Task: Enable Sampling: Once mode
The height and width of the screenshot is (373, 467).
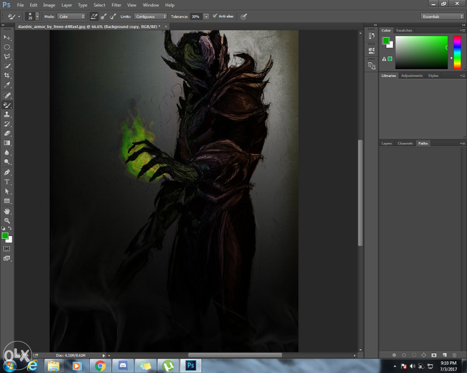Action: (x=103, y=17)
